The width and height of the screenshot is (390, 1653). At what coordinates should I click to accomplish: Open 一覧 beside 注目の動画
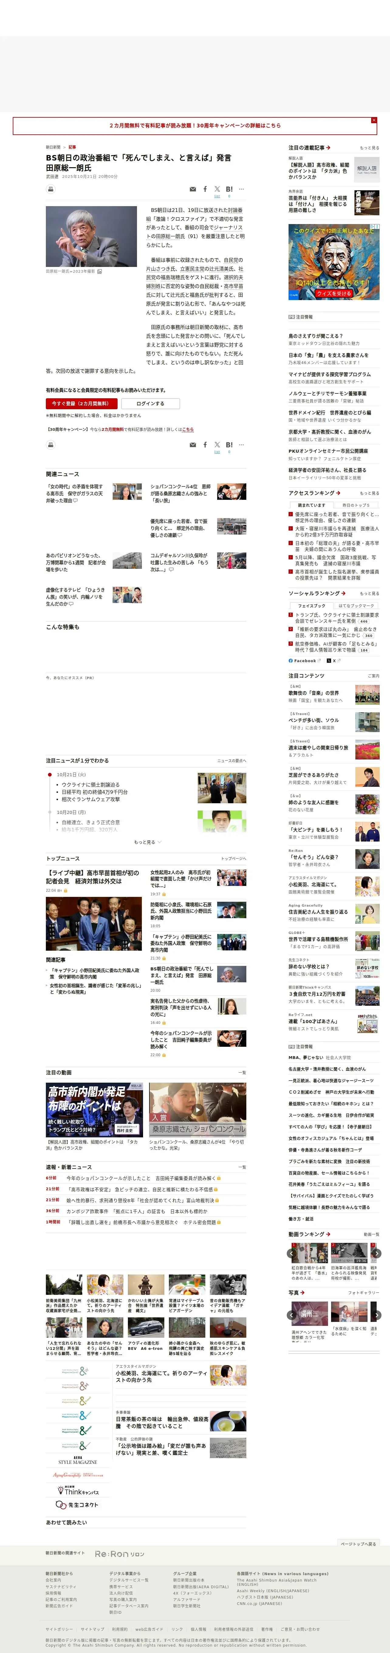(x=242, y=1072)
